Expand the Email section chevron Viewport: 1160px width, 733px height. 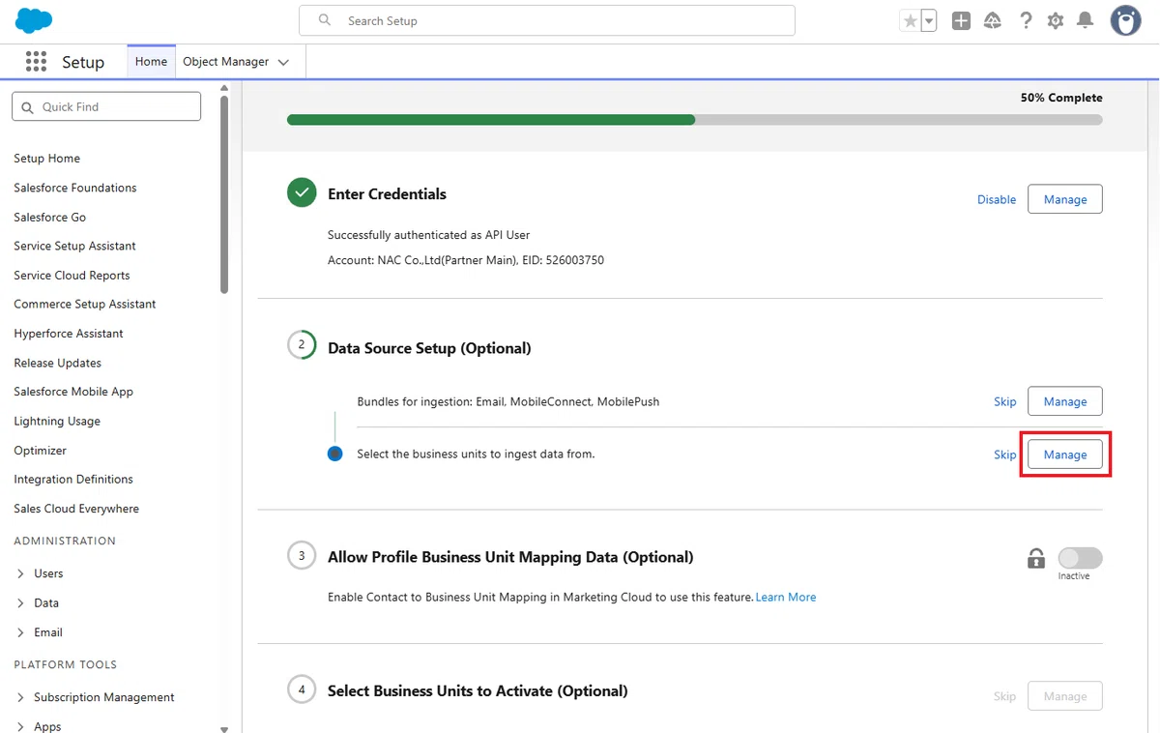pos(21,632)
